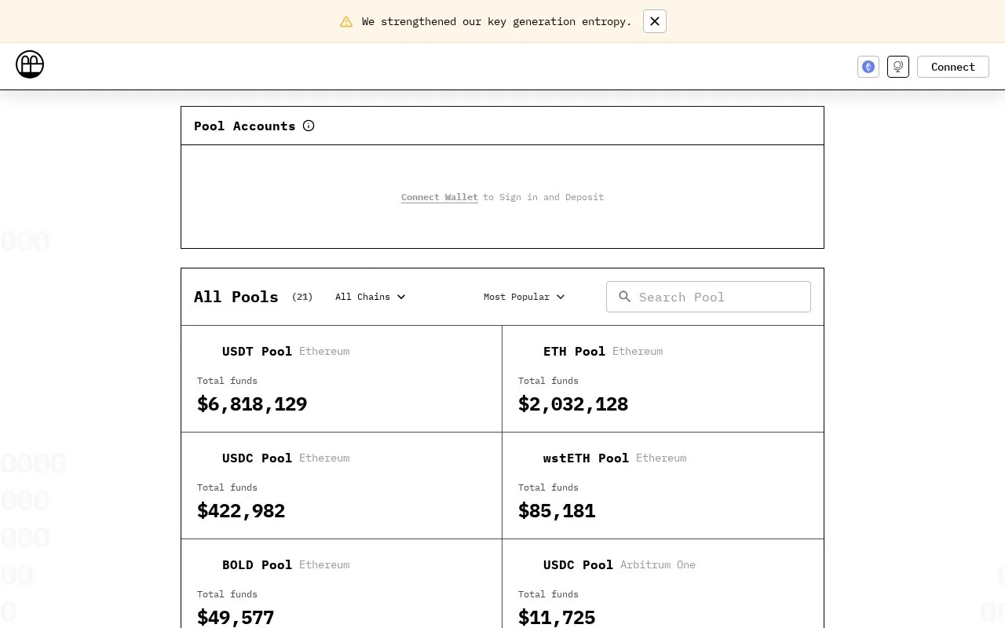Dismiss the key generation entropy banner

(x=655, y=21)
